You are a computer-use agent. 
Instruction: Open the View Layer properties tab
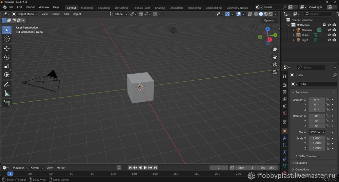click(284, 99)
